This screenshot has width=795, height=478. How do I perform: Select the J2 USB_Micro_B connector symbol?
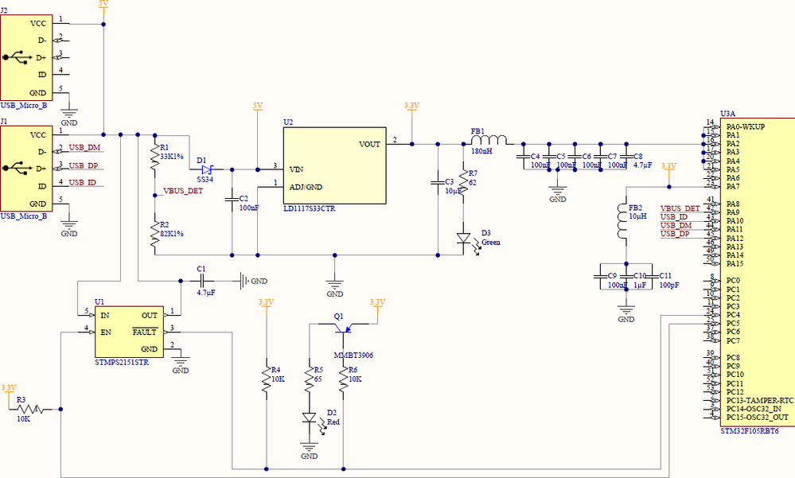26,58
